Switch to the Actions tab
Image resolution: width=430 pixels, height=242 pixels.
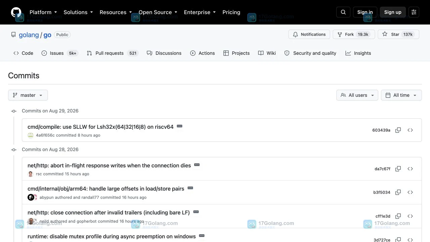(203, 53)
